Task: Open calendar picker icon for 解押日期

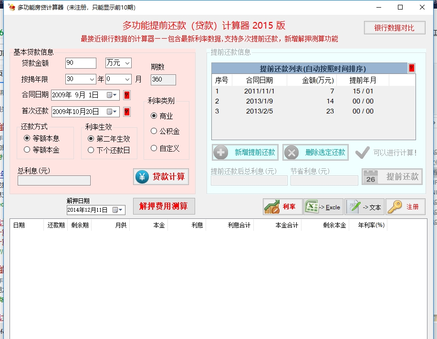Action: [117, 210]
